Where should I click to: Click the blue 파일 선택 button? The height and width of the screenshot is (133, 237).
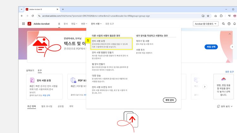tap(211, 47)
